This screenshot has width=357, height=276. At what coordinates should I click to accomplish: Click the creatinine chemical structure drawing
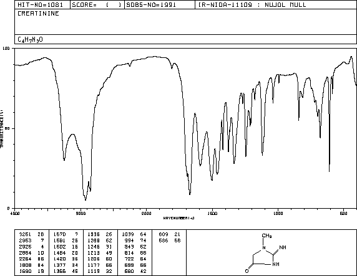coord(266,253)
